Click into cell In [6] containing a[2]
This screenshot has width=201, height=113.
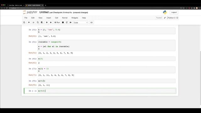(106, 59)
